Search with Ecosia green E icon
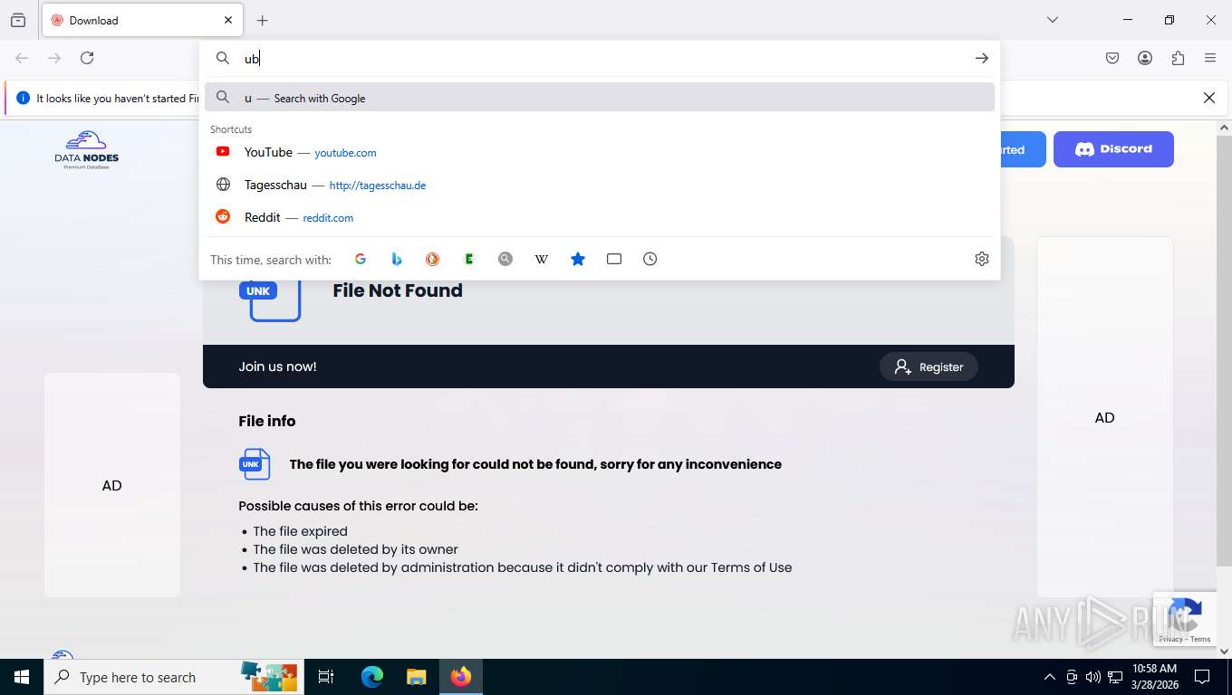This screenshot has width=1232, height=695. tap(469, 259)
